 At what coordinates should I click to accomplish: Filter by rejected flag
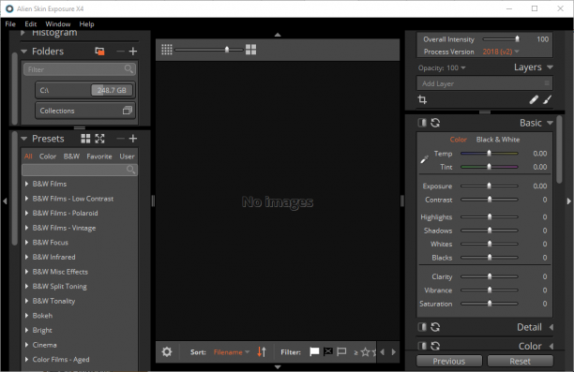(x=328, y=352)
